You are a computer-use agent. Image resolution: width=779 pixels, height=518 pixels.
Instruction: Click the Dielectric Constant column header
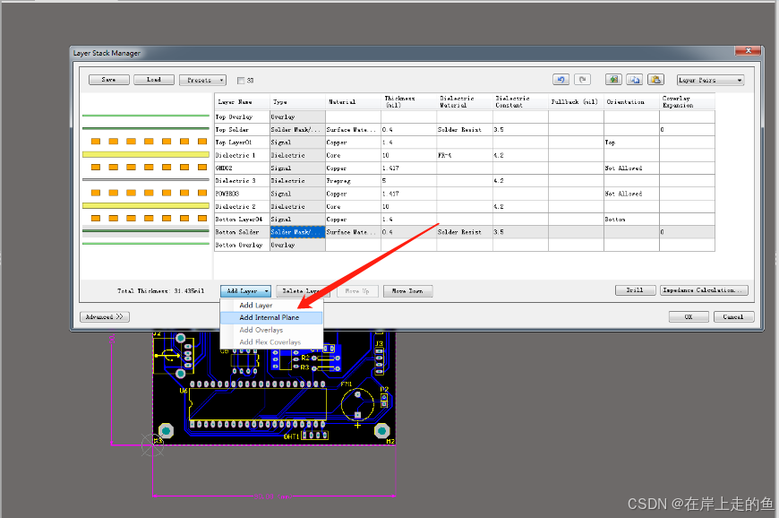click(520, 102)
